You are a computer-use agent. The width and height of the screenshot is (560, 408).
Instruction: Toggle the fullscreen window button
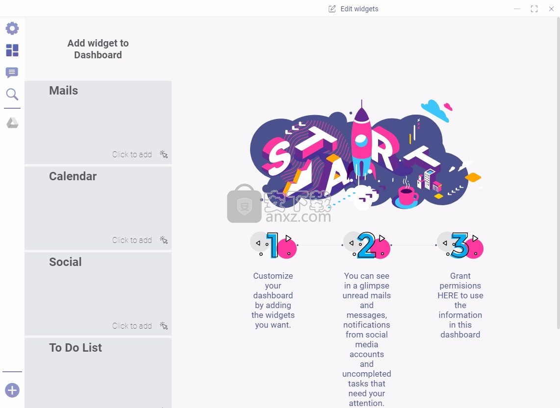coord(535,9)
